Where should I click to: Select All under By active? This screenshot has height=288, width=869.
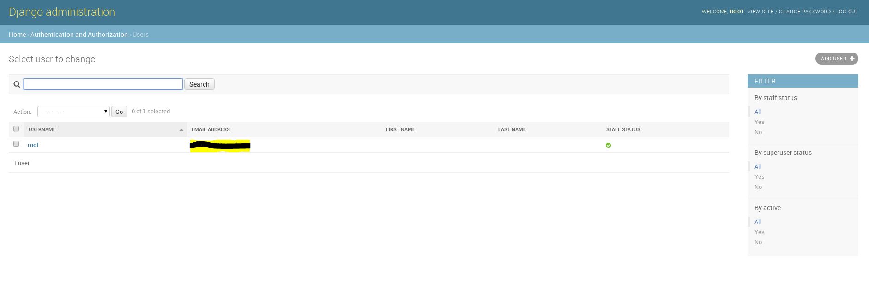point(758,222)
